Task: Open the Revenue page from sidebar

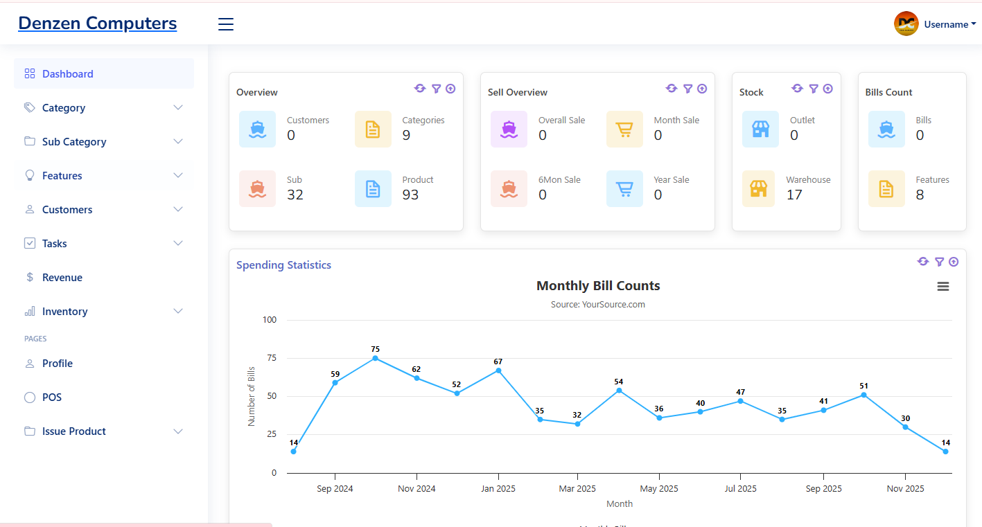Action: (x=62, y=278)
